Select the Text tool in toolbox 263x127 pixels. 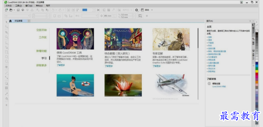coord(7,67)
